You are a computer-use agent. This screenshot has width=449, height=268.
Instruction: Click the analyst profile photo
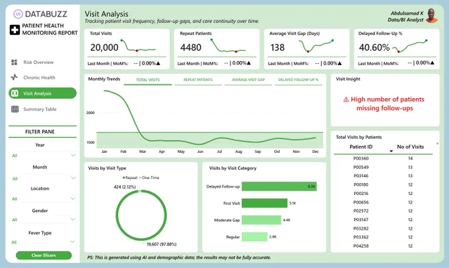click(432, 16)
